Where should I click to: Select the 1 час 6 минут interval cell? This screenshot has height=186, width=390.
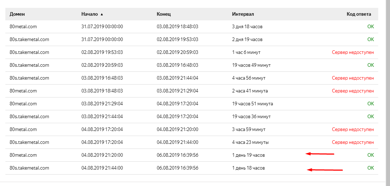pyautogui.click(x=246, y=52)
